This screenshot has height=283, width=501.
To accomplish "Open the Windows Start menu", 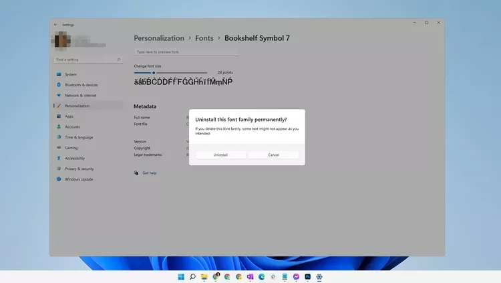I will (181, 277).
